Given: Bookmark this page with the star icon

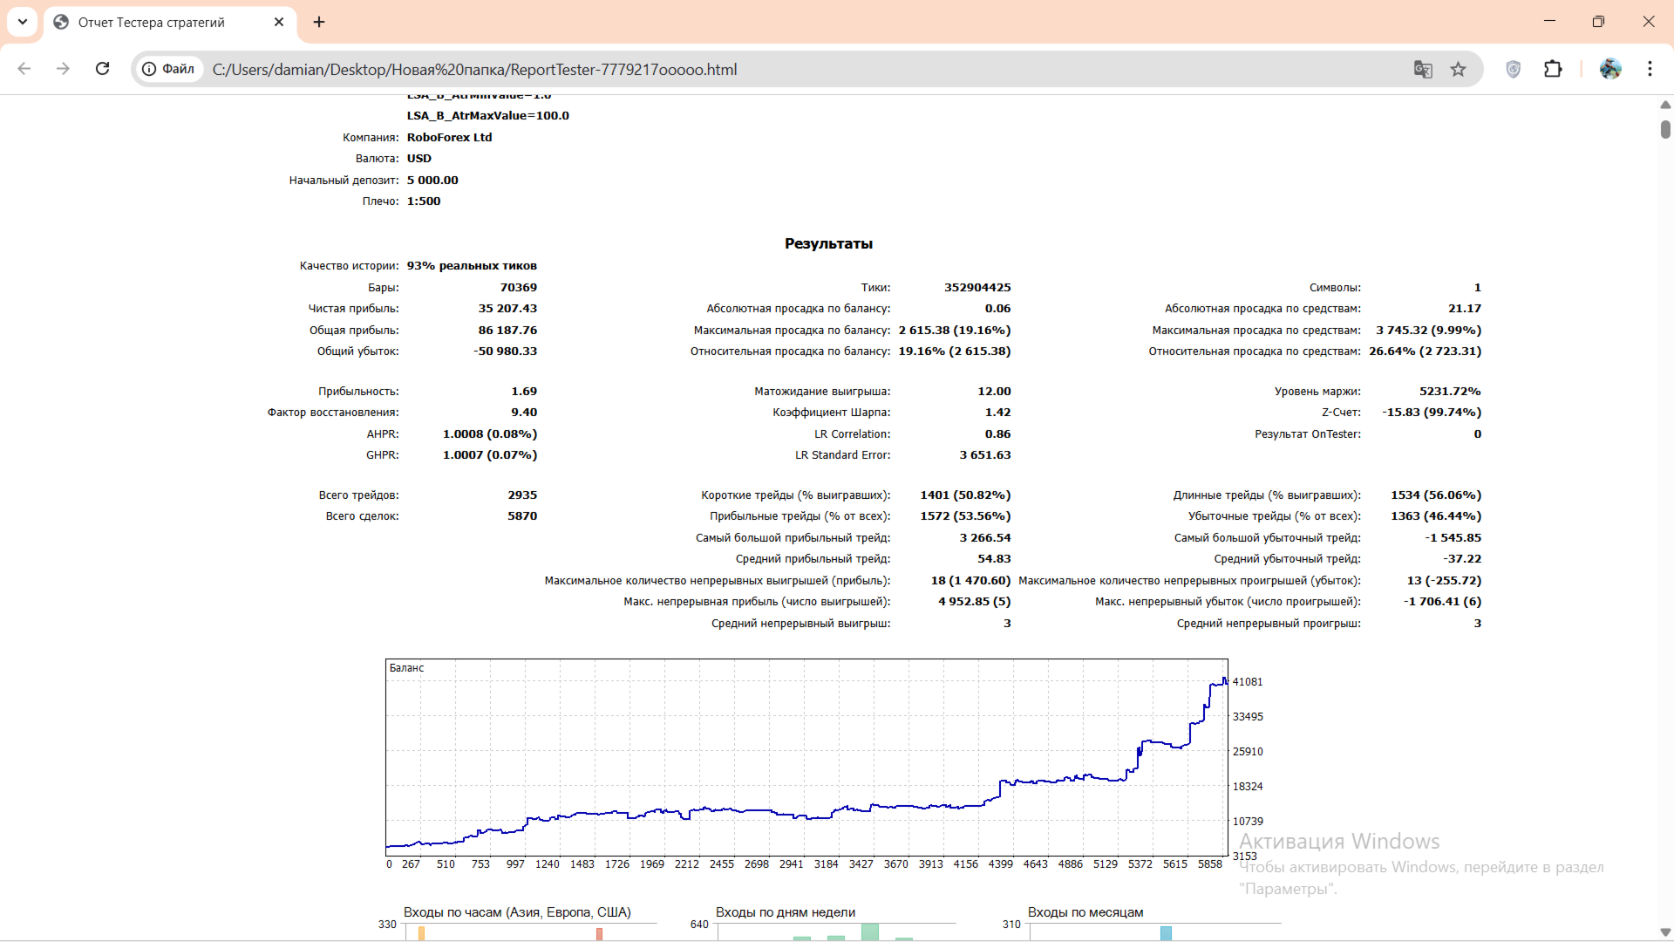Looking at the screenshot, I should (x=1458, y=69).
